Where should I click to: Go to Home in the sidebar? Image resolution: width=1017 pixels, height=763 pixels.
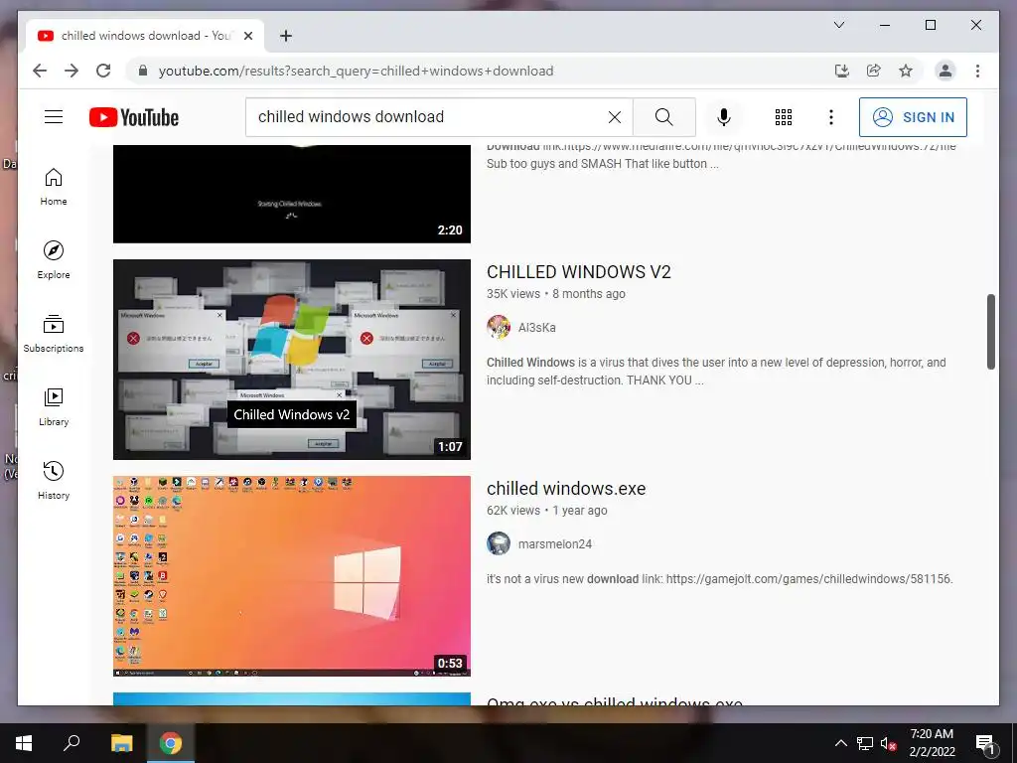click(x=54, y=187)
